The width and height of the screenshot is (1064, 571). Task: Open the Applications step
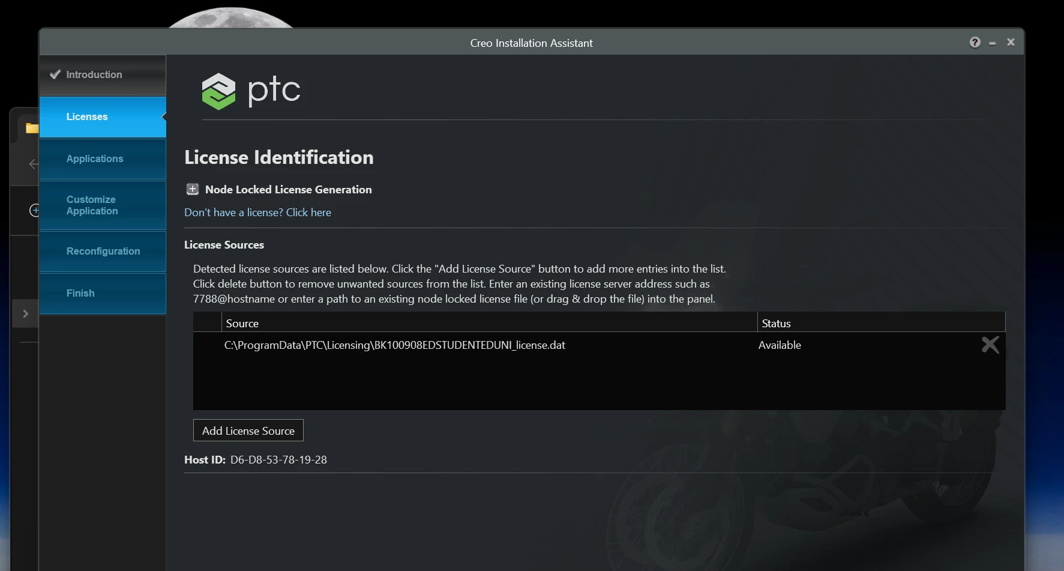[103, 159]
